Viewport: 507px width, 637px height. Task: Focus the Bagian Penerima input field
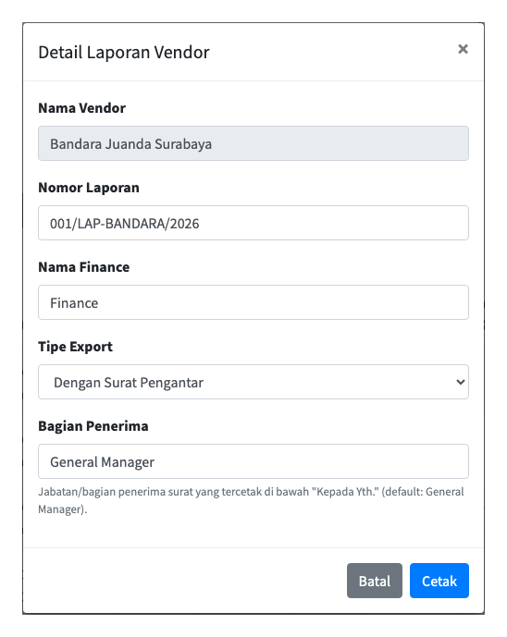(x=253, y=461)
